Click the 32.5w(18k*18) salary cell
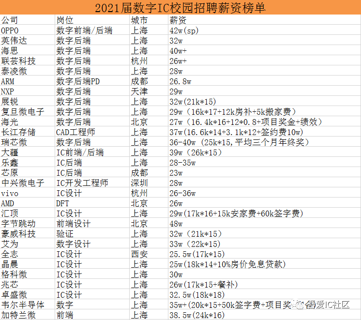Viewport: 361px width, 320px height. [x=264, y=294]
